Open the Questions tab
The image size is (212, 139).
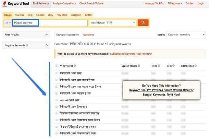click(88, 35)
